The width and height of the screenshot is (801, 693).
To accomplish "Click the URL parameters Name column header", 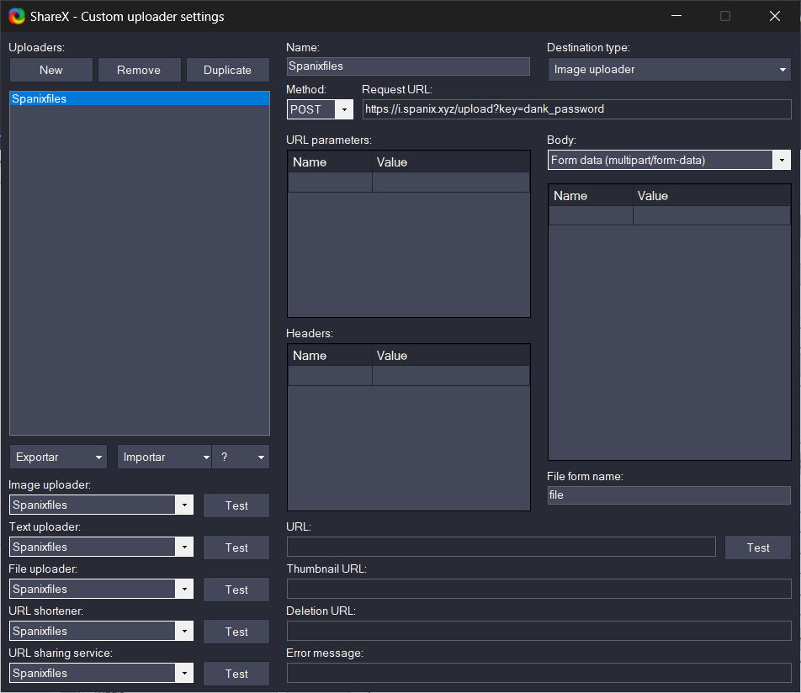I will pyautogui.click(x=330, y=162).
